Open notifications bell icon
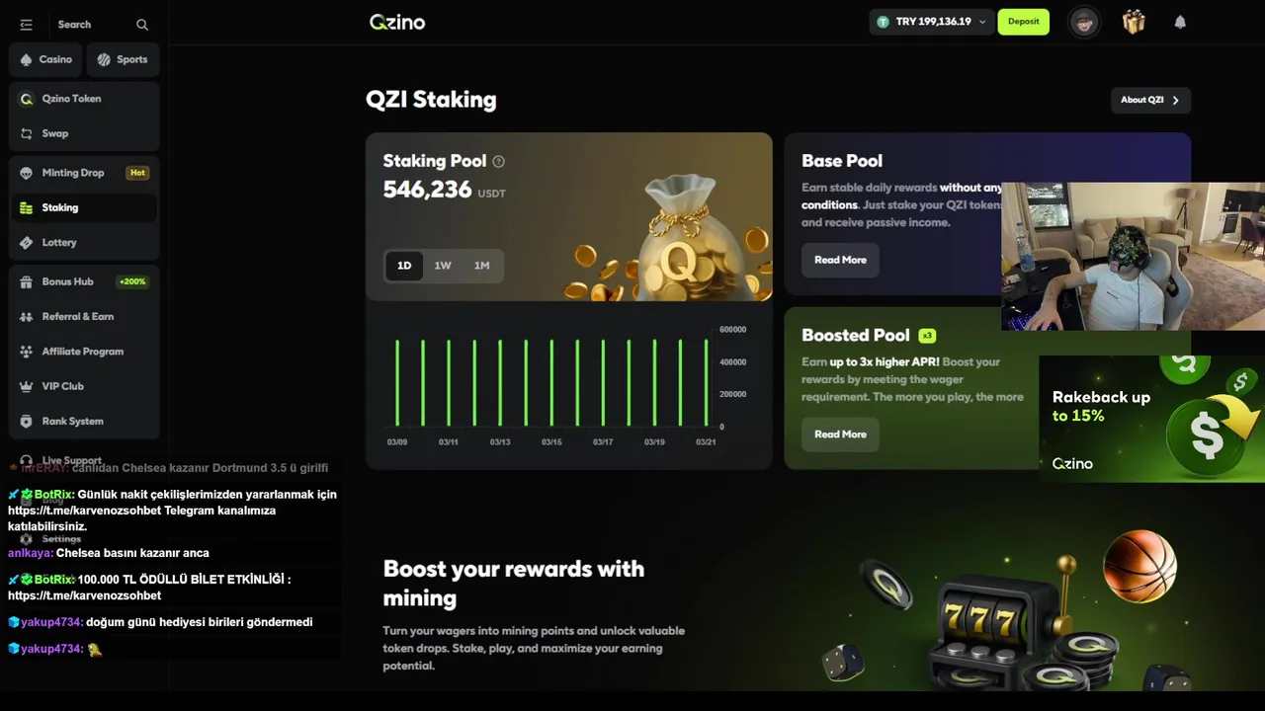Image resolution: width=1265 pixels, height=711 pixels. (1180, 22)
